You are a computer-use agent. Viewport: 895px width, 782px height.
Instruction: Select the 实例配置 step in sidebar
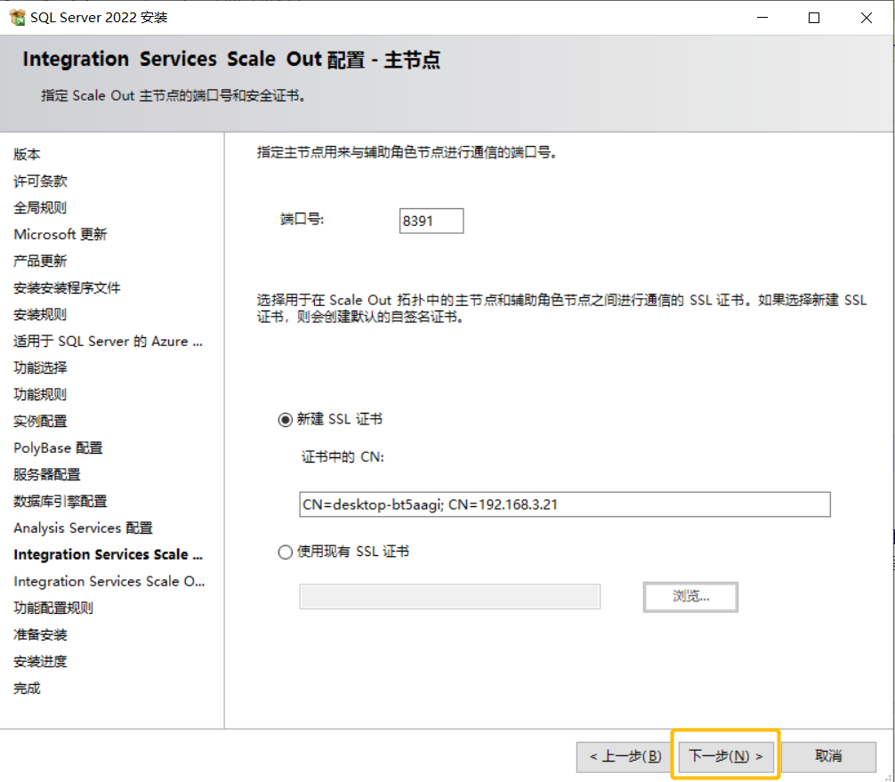[40, 422]
